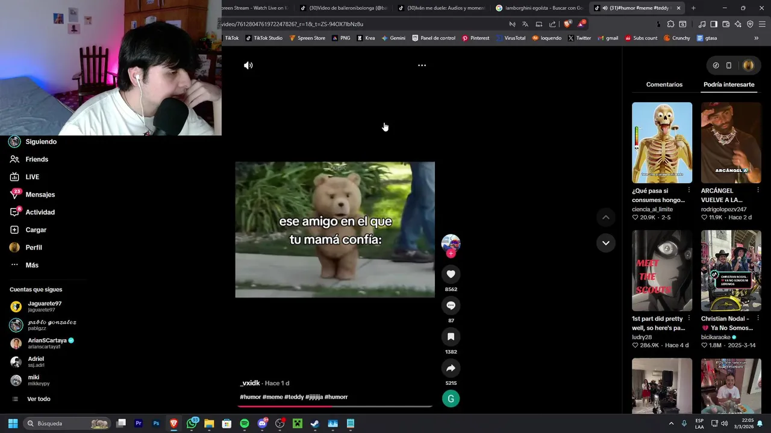Show hidden tray icons with the caret
Image resolution: width=771 pixels, height=433 pixels.
coord(671,423)
